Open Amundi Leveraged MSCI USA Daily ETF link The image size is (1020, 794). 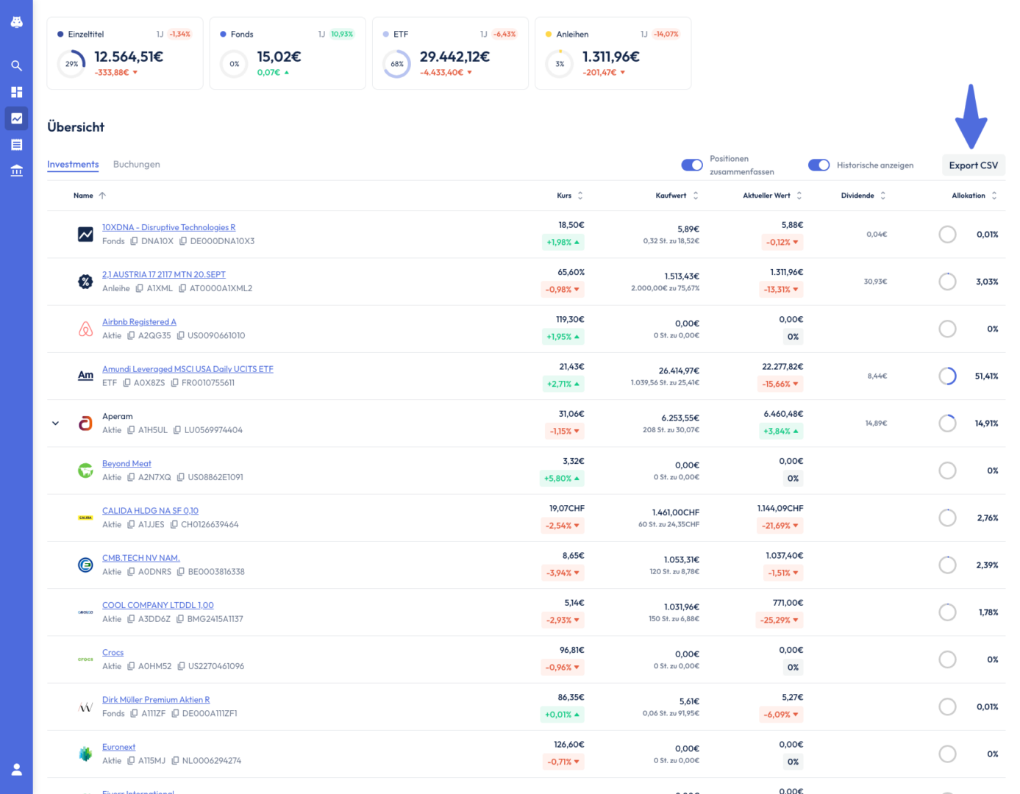[x=188, y=369]
